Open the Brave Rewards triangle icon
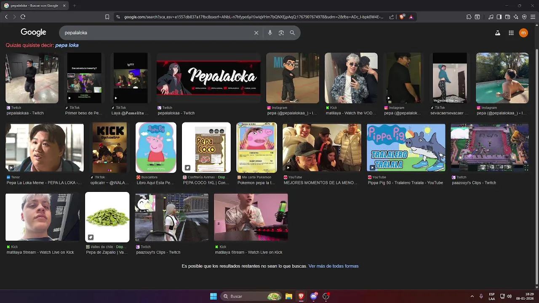The height and width of the screenshot is (303, 539). [x=411, y=17]
